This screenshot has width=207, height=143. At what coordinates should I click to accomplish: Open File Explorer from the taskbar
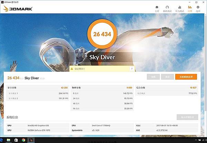click(8, 140)
